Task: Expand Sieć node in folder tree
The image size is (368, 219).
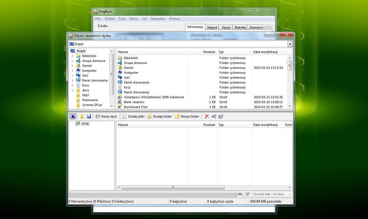Action: coord(72,75)
